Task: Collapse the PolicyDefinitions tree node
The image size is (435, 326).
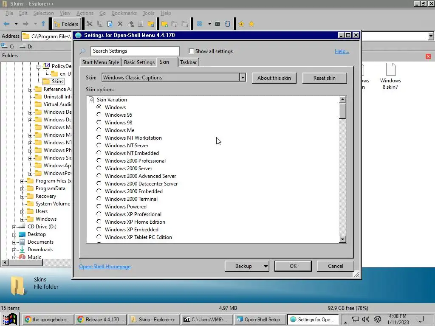Action: pos(38,66)
